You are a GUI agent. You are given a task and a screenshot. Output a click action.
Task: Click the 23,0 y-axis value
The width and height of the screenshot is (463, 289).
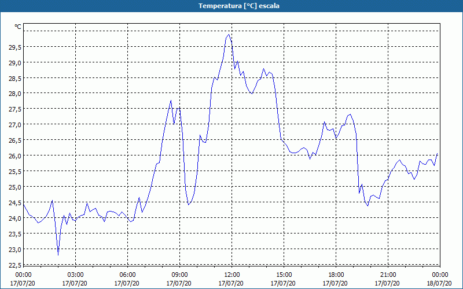(14, 250)
